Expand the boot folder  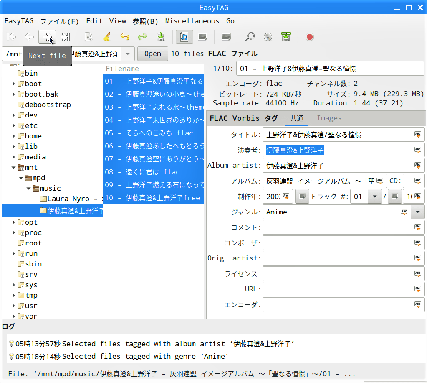[13, 84]
